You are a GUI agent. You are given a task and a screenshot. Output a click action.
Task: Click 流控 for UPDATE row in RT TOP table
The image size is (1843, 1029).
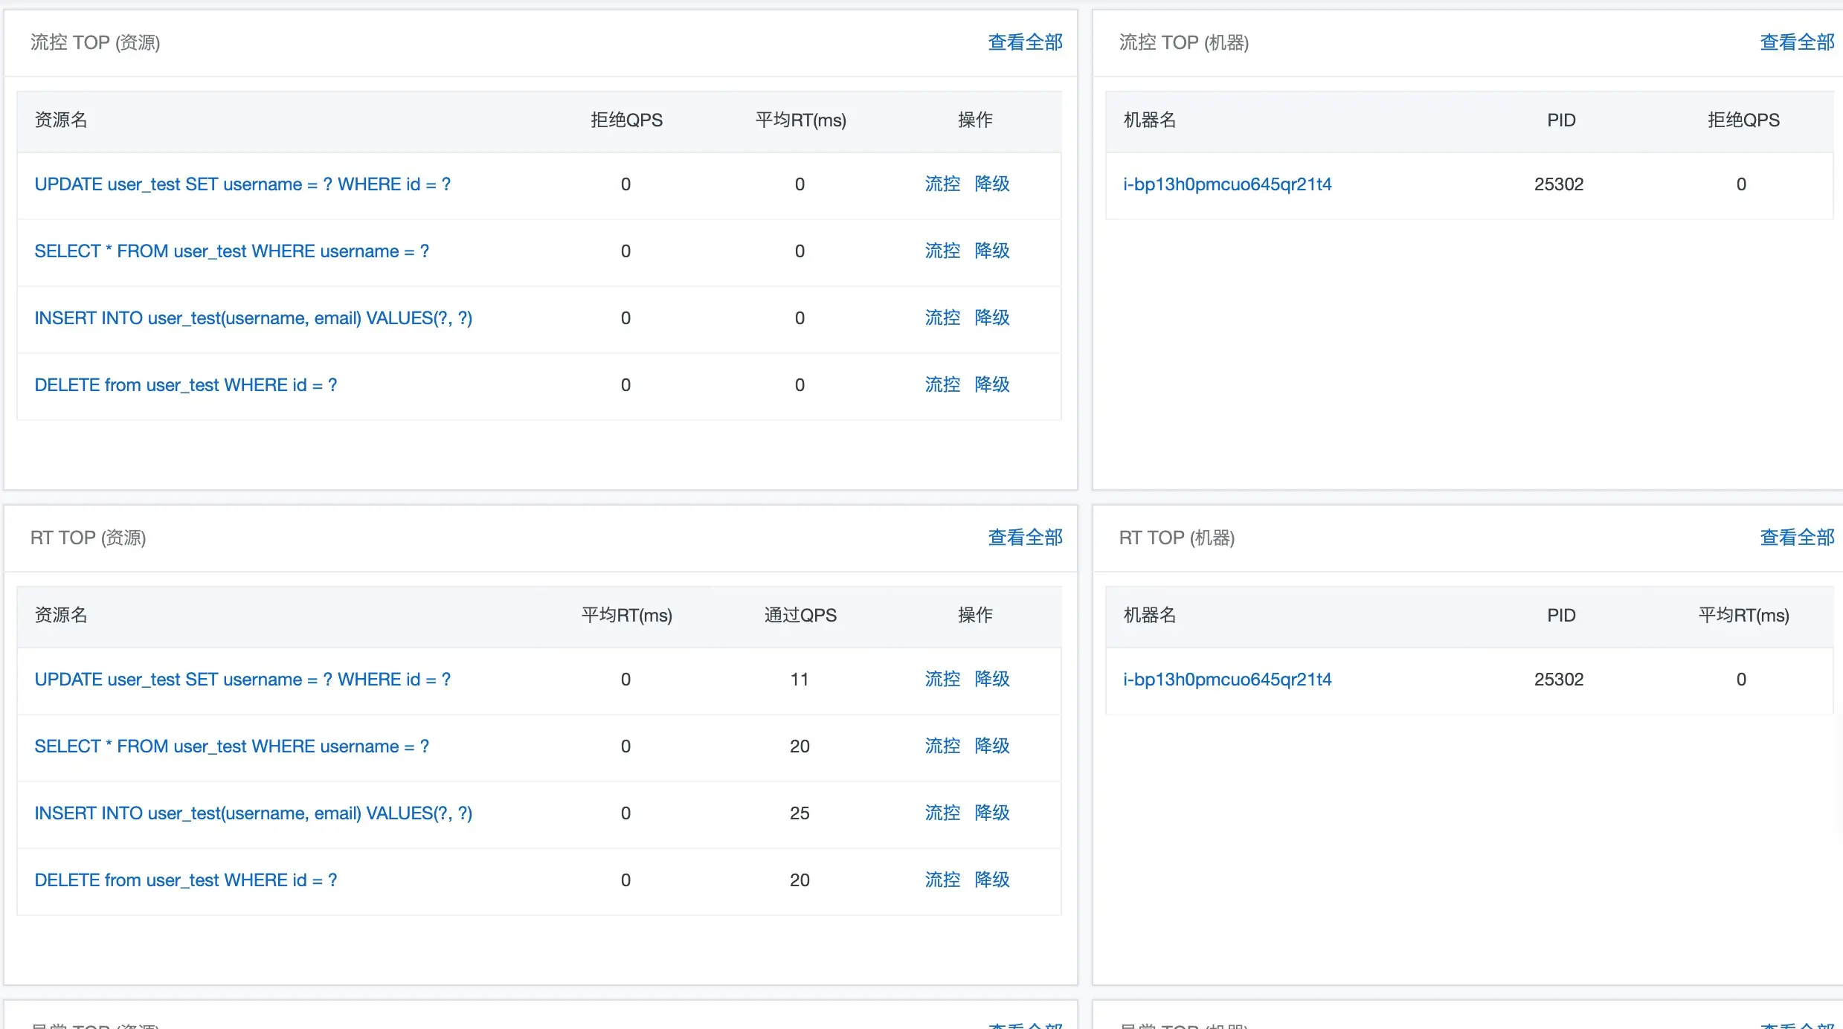click(942, 679)
